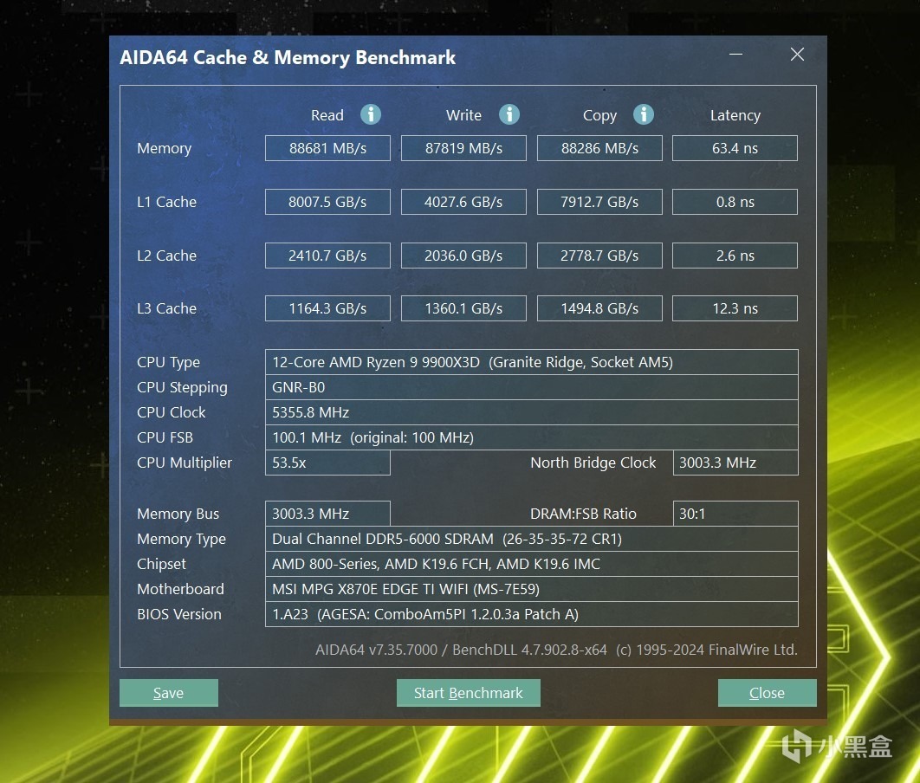This screenshot has height=783, width=920.
Task: Click the Copy info icon
Action: click(x=643, y=114)
